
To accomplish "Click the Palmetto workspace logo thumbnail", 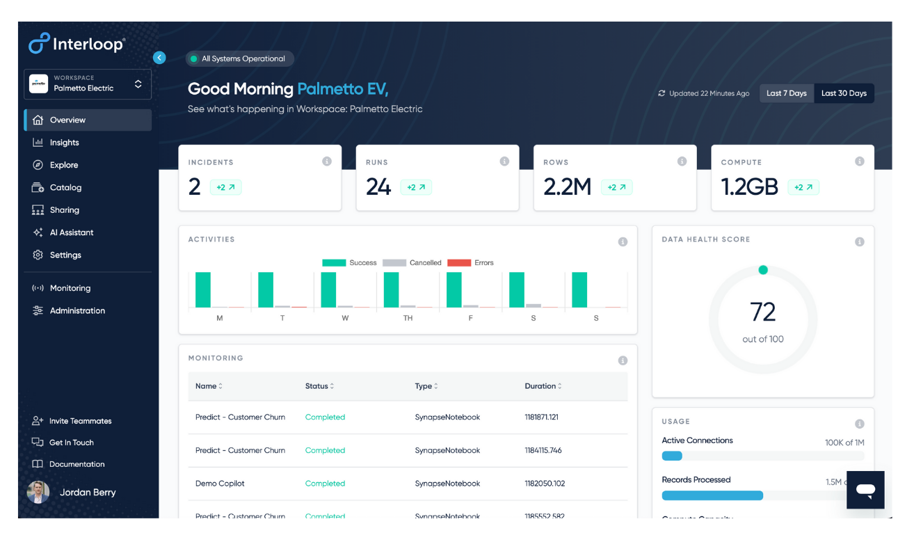I will click(x=38, y=84).
